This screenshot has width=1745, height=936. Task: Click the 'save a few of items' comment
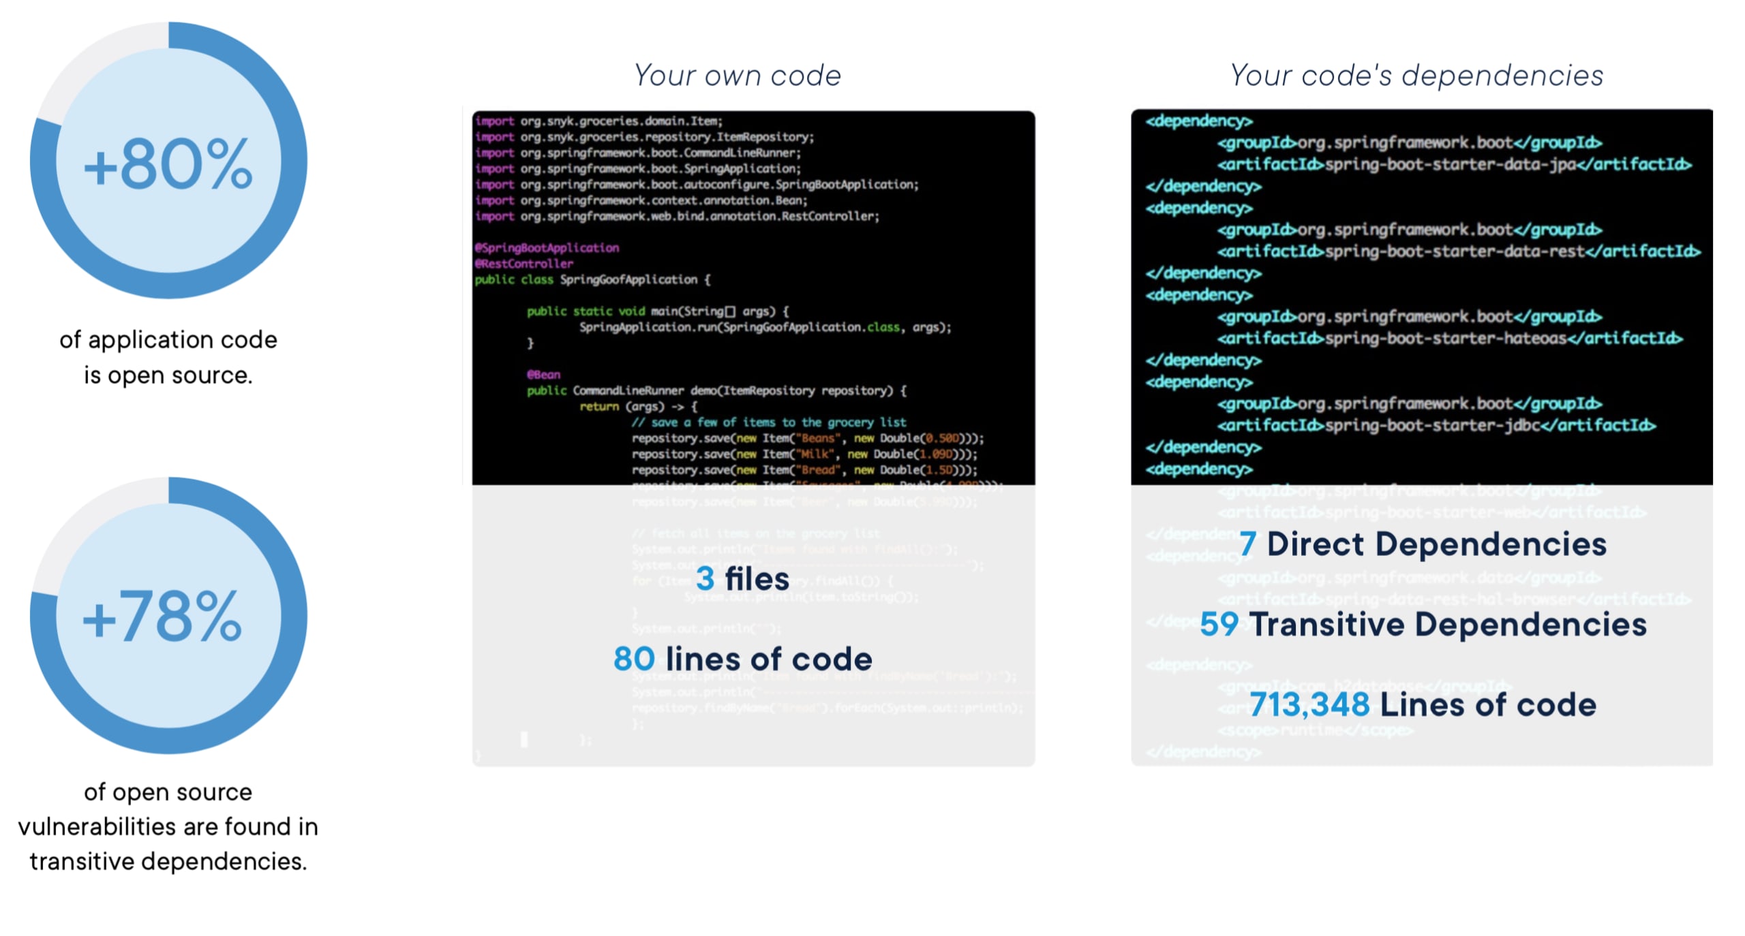(768, 422)
